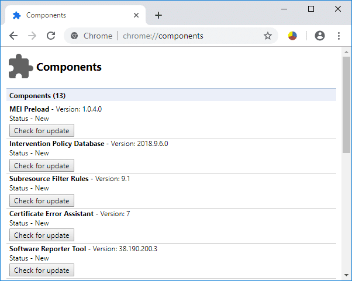The width and height of the screenshot is (352, 281).
Task: Check for update for Software Reporter Tool
Action: 42,270
